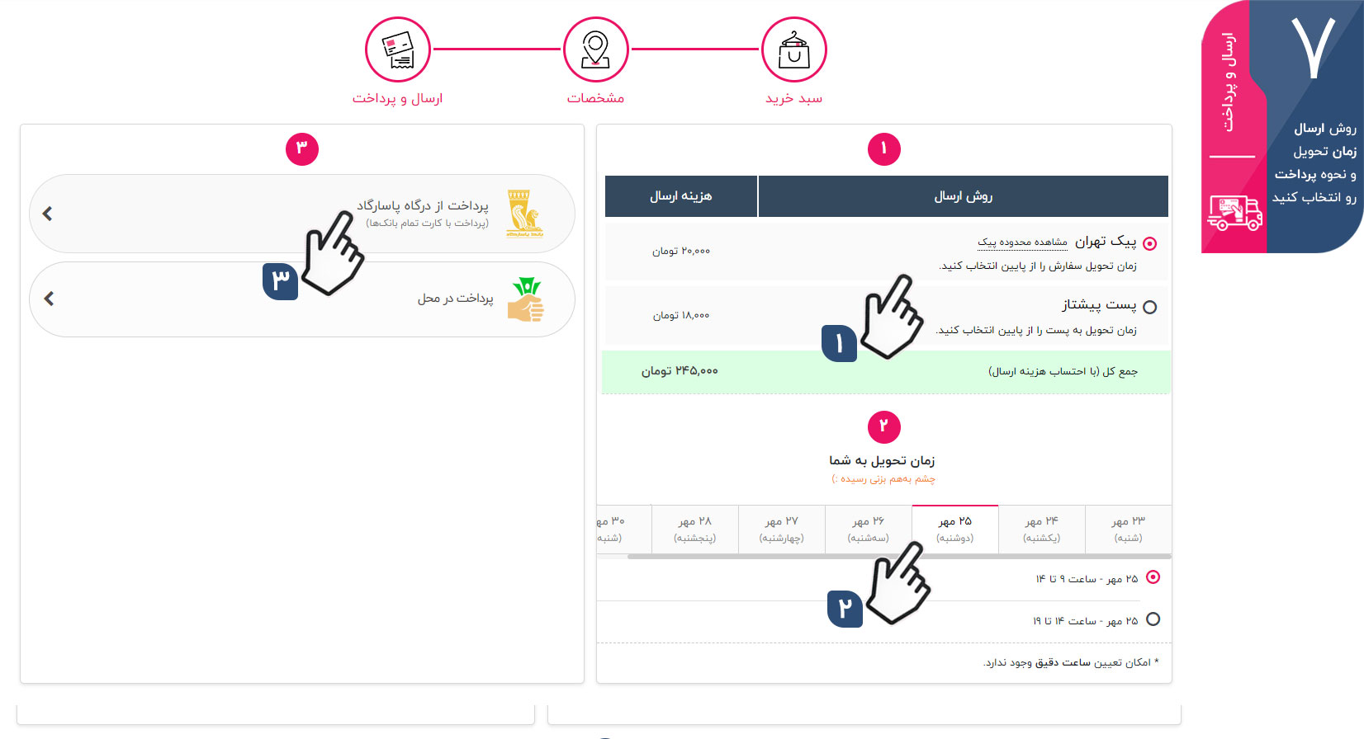
Task: Open the ۲۶ مهر (سه‌شنبه) date tab
Action: click(868, 529)
